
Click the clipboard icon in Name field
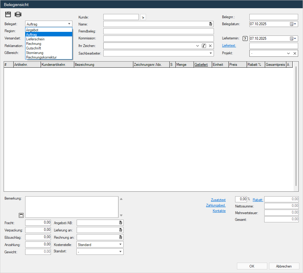pyautogui.click(x=211, y=24)
